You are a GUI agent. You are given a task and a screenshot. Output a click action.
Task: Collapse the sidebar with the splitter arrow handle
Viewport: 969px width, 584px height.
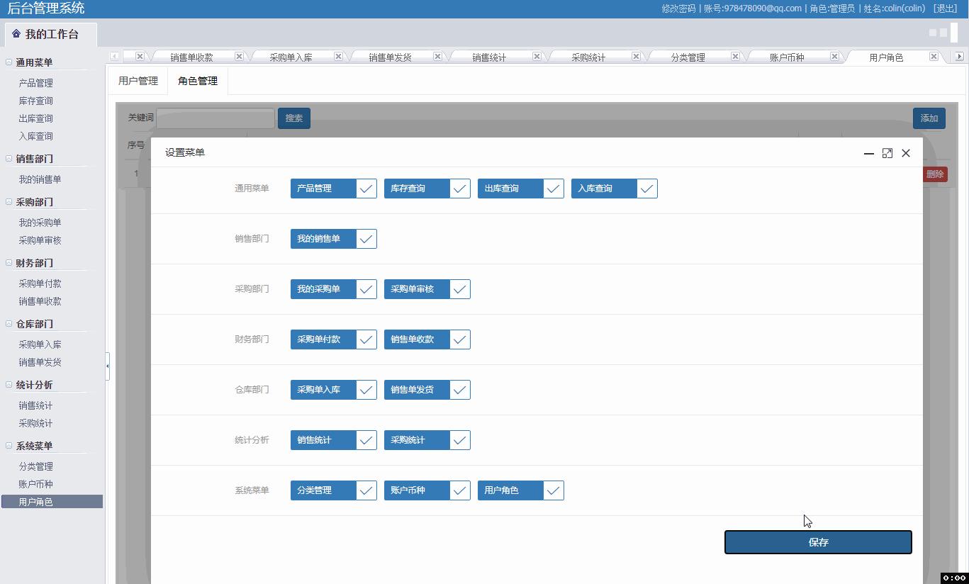tap(108, 366)
